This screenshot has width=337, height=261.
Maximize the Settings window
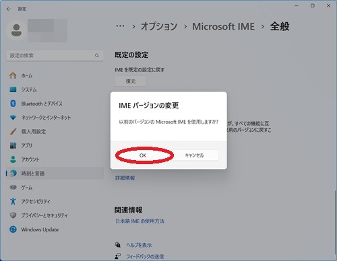pyautogui.click(x=313, y=6)
